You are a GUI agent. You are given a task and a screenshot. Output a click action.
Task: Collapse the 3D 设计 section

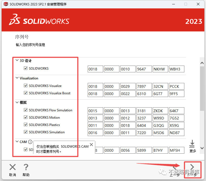coord(17,60)
